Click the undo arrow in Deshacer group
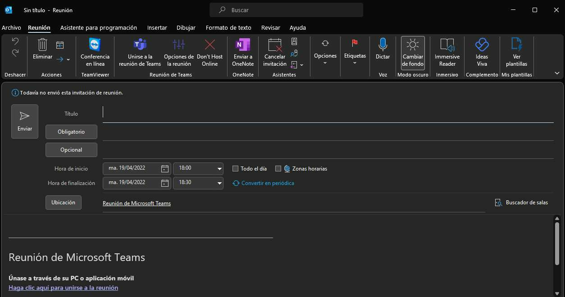This screenshot has width=565, height=297. click(15, 41)
